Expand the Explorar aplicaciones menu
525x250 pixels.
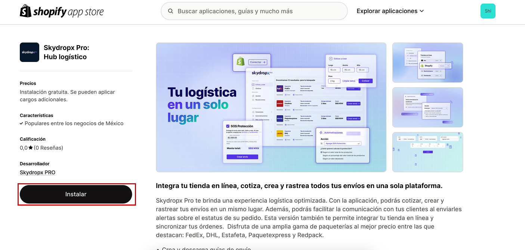(x=390, y=11)
